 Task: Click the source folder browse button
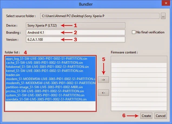(163, 16)
